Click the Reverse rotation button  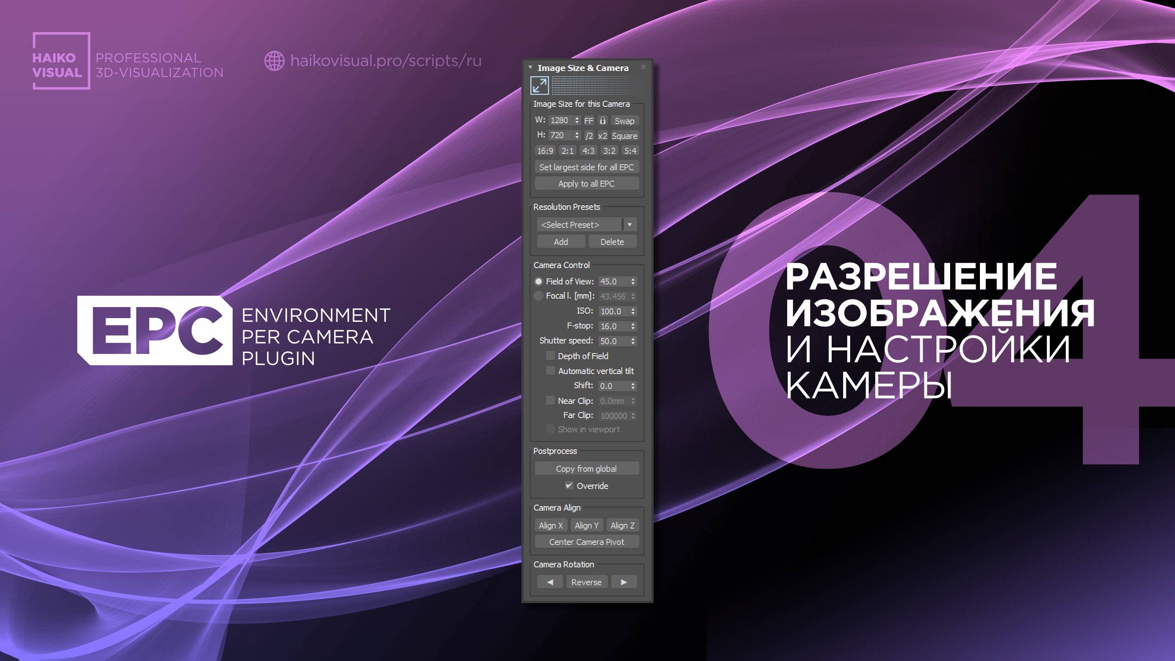pos(587,582)
